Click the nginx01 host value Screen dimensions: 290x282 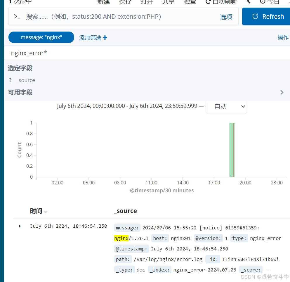click(x=181, y=238)
